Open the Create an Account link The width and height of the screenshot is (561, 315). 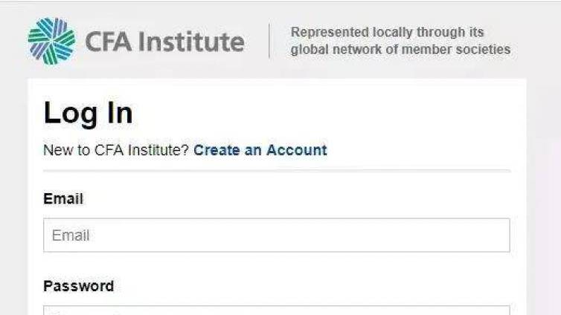tap(260, 150)
